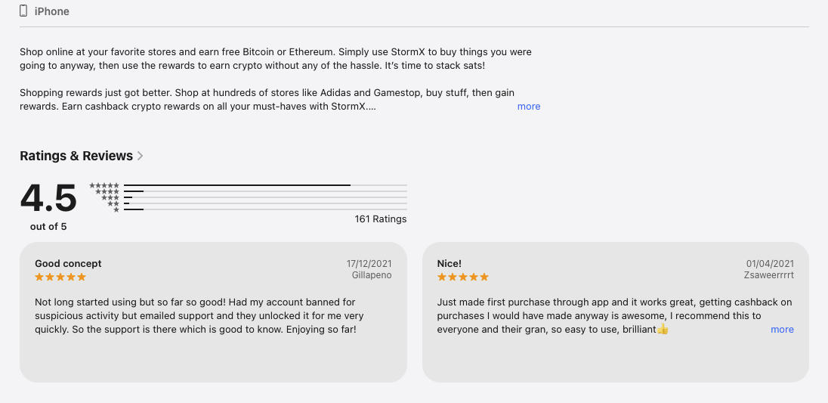The image size is (828, 403).
Task: Open the Ratings & Reviews heading
Action: click(76, 156)
